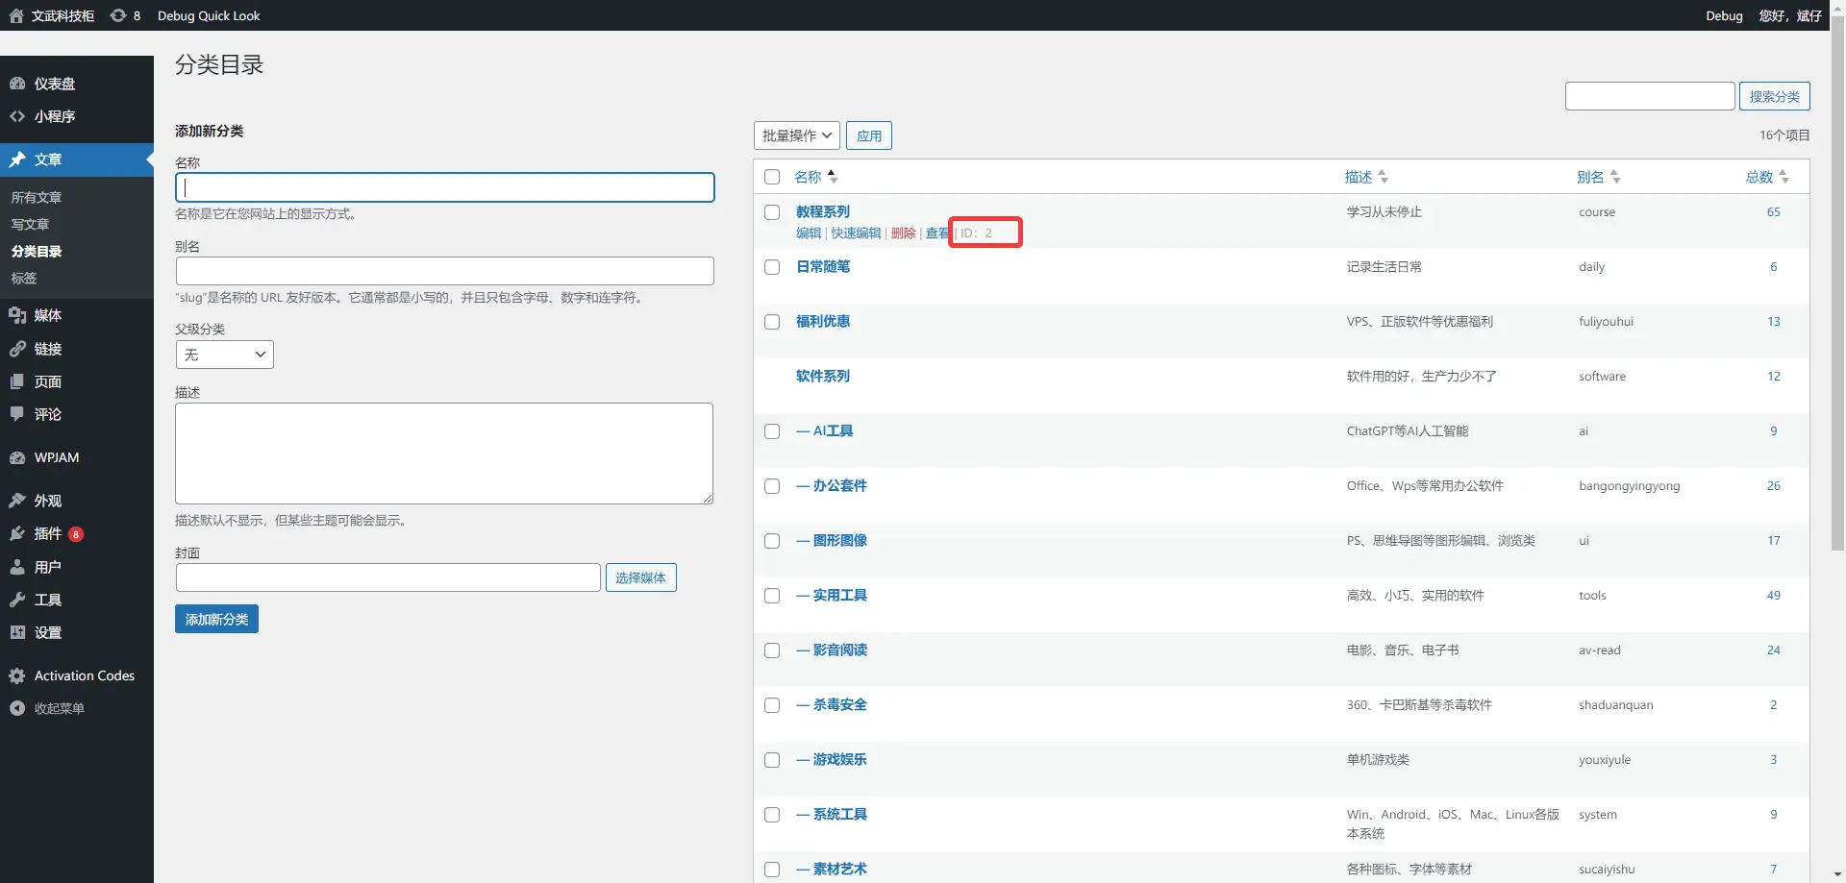Click the 仪表盘 dashboard icon

tap(17, 84)
